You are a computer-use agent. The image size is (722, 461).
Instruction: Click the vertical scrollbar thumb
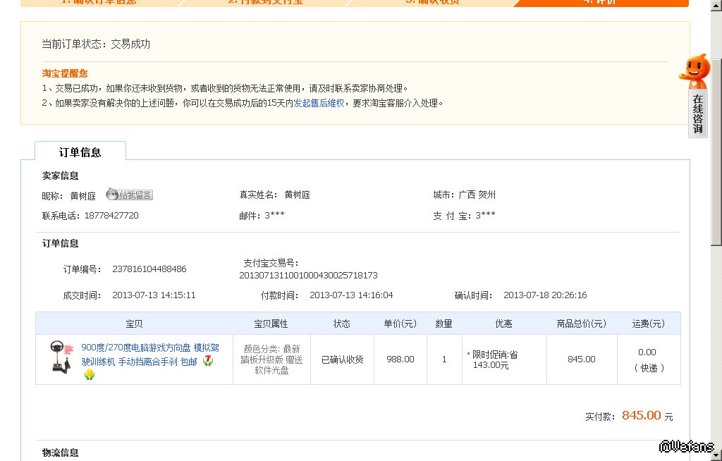[x=716, y=152]
